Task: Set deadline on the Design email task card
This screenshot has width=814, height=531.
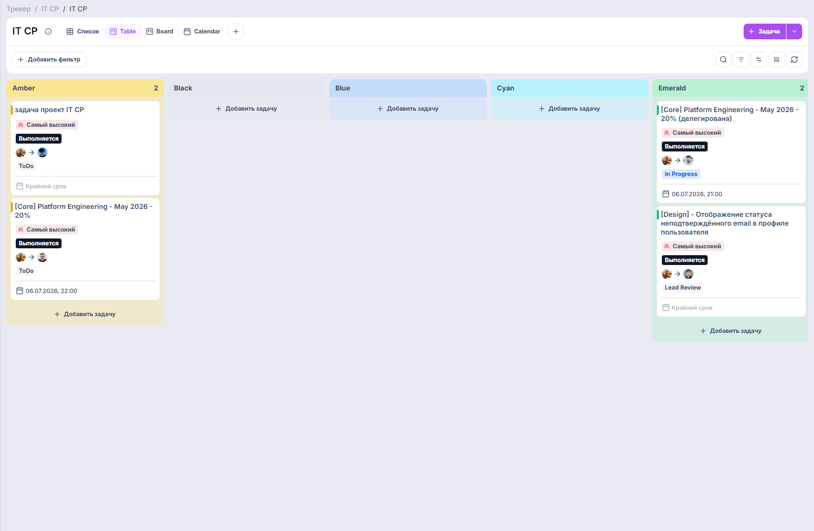Action: [x=687, y=308]
